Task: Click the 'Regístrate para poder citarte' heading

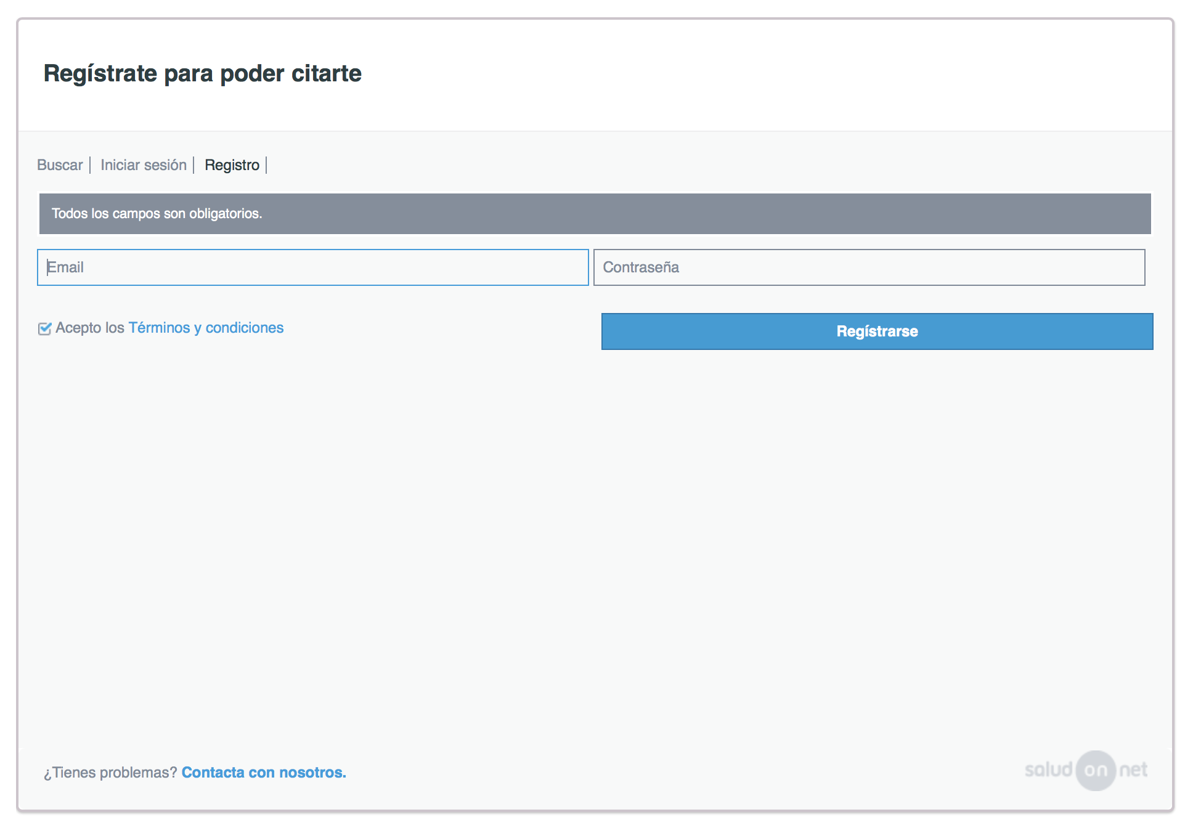Action: tap(202, 73)
